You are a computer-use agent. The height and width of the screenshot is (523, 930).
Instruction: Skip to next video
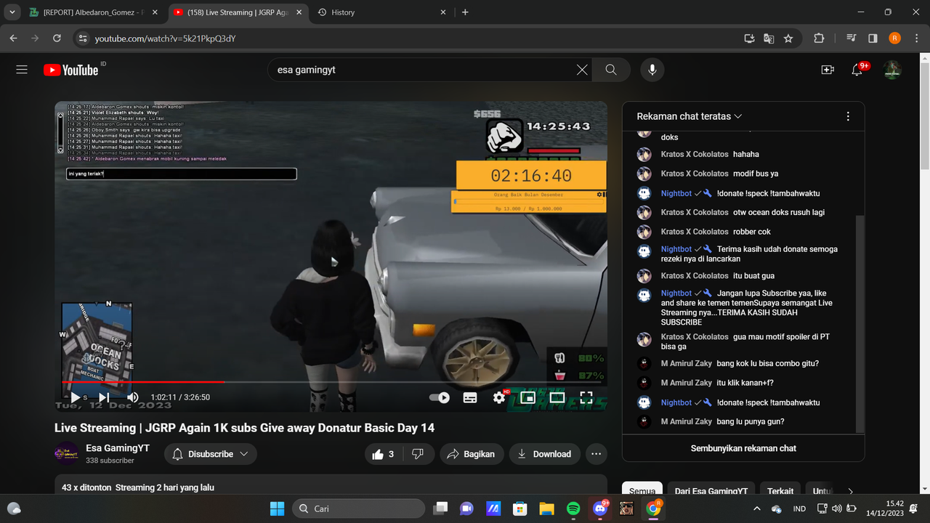tap(104, 397)
